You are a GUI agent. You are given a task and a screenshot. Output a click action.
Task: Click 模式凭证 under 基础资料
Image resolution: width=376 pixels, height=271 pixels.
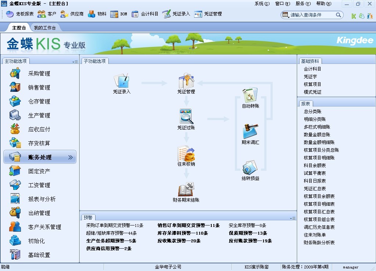click(x=312, y=92)
